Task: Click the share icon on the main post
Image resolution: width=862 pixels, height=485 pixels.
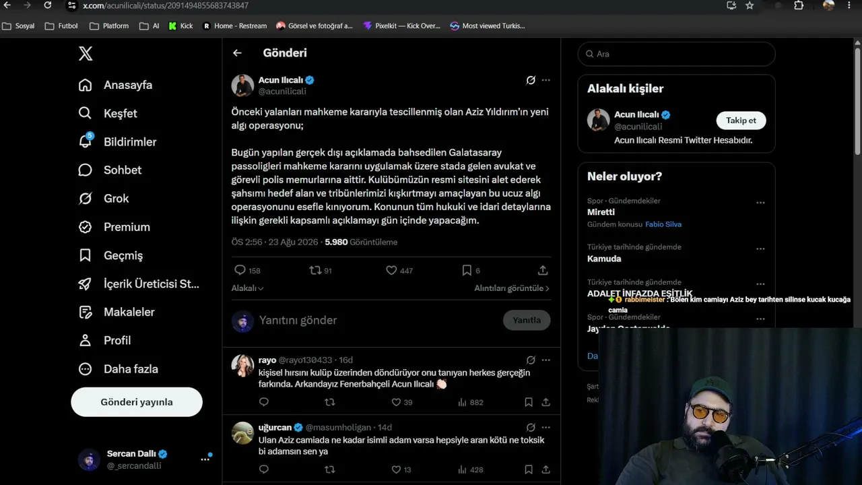Action: coord(543,270)
